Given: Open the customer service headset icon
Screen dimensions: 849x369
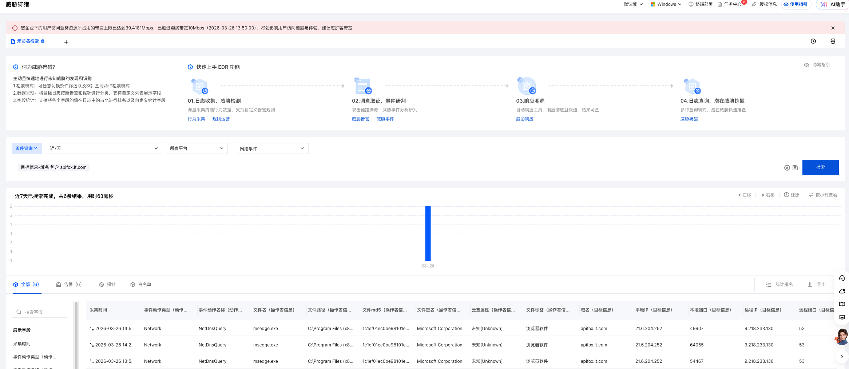Looking at the screenshot, I should pyautogui.click(x=842, y=278).
